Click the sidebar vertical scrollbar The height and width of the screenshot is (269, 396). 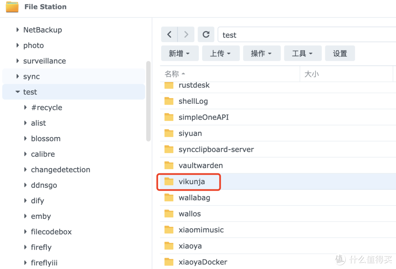click(x=148, y=101)
